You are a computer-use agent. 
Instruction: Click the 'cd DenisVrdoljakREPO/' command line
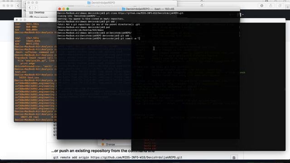click(x=94, y=33)
